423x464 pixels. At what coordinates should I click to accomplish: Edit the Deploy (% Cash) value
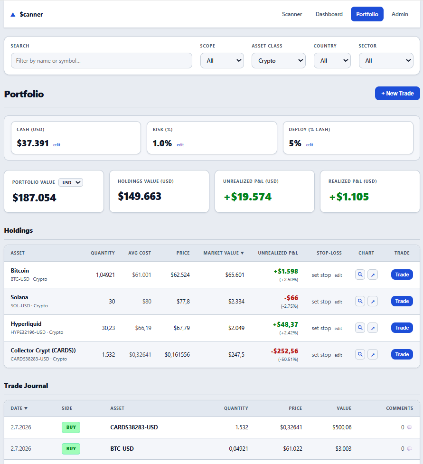[x=310, y=145]
